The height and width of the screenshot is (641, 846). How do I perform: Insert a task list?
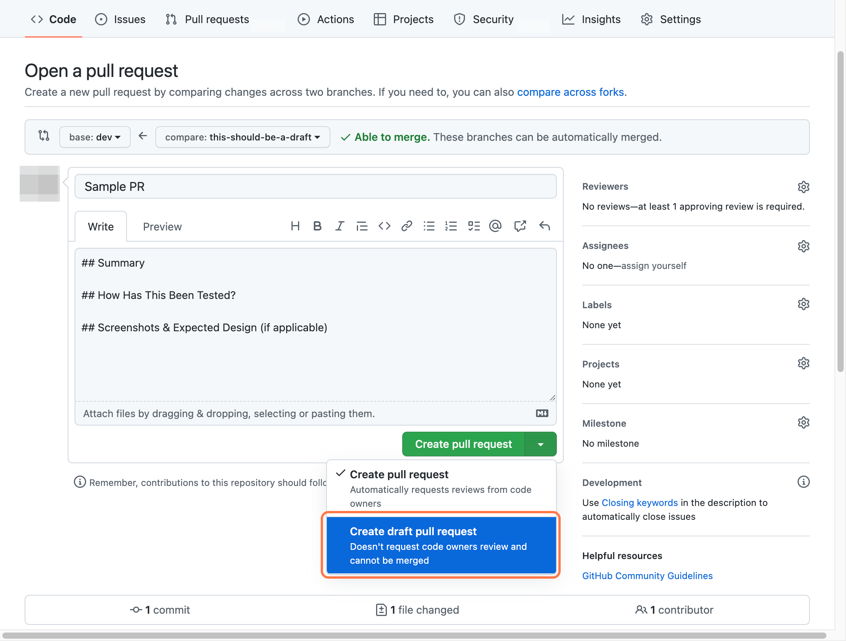[x=474, y=226]
